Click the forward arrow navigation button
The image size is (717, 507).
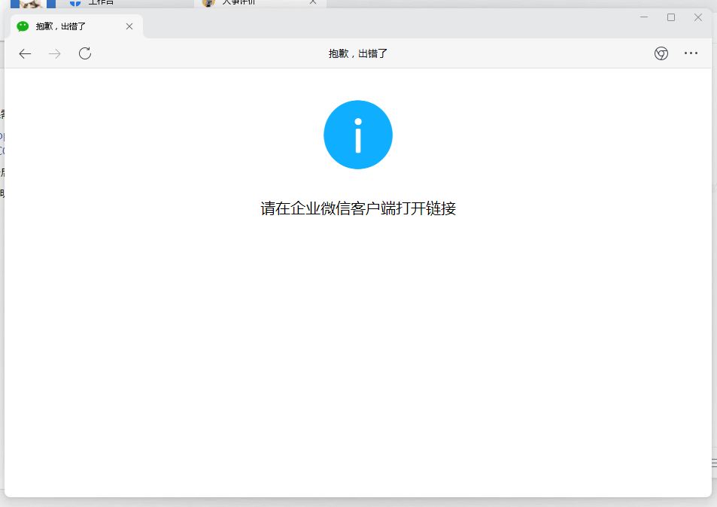54,53
